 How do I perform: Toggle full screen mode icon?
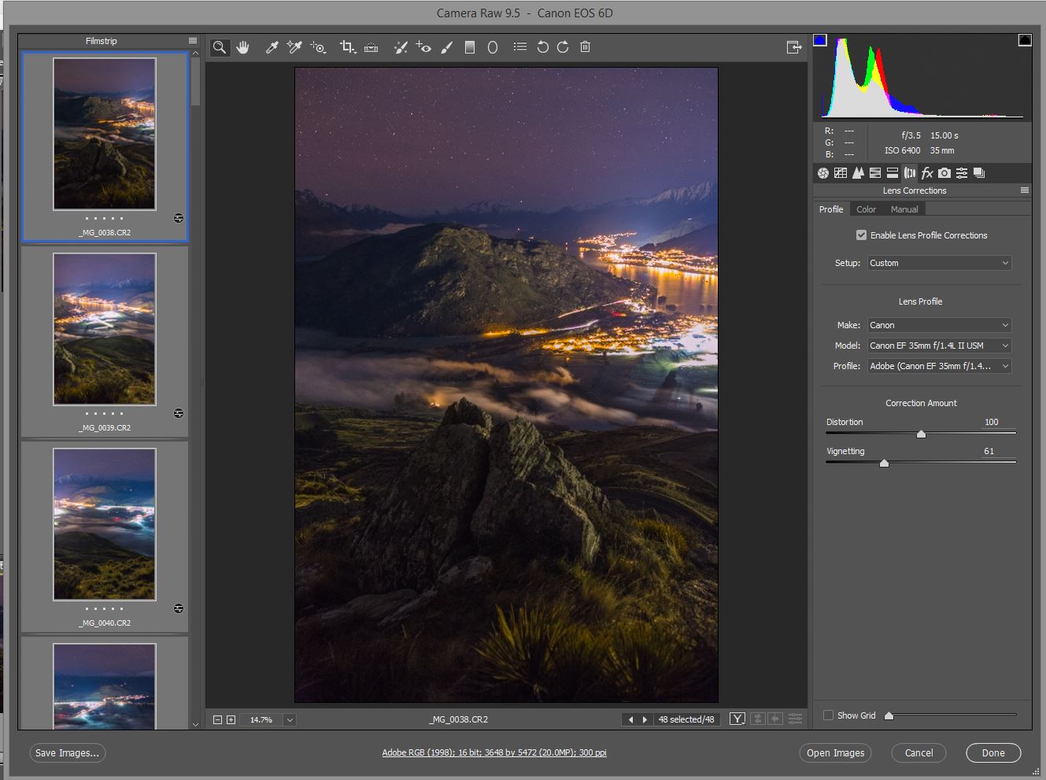tap(794, 47)
